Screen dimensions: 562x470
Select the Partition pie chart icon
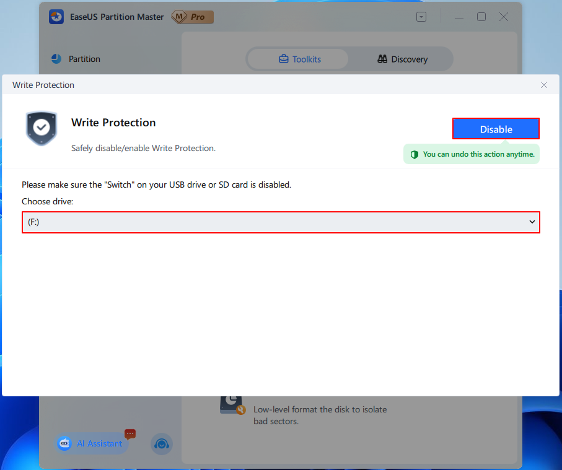coord(56,59)
